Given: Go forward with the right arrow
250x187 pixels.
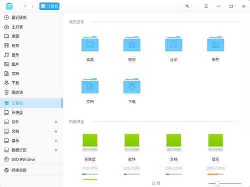Looking at the screenshot, I should (x=32, y=6).
